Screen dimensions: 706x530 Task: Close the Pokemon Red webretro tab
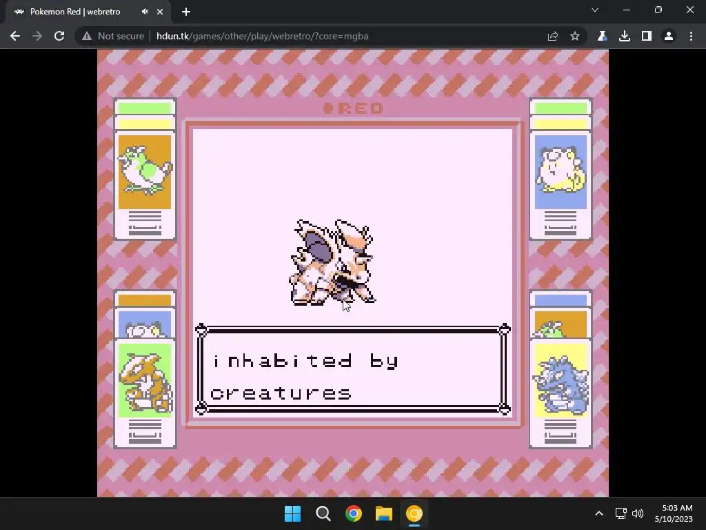pos(160,12)
